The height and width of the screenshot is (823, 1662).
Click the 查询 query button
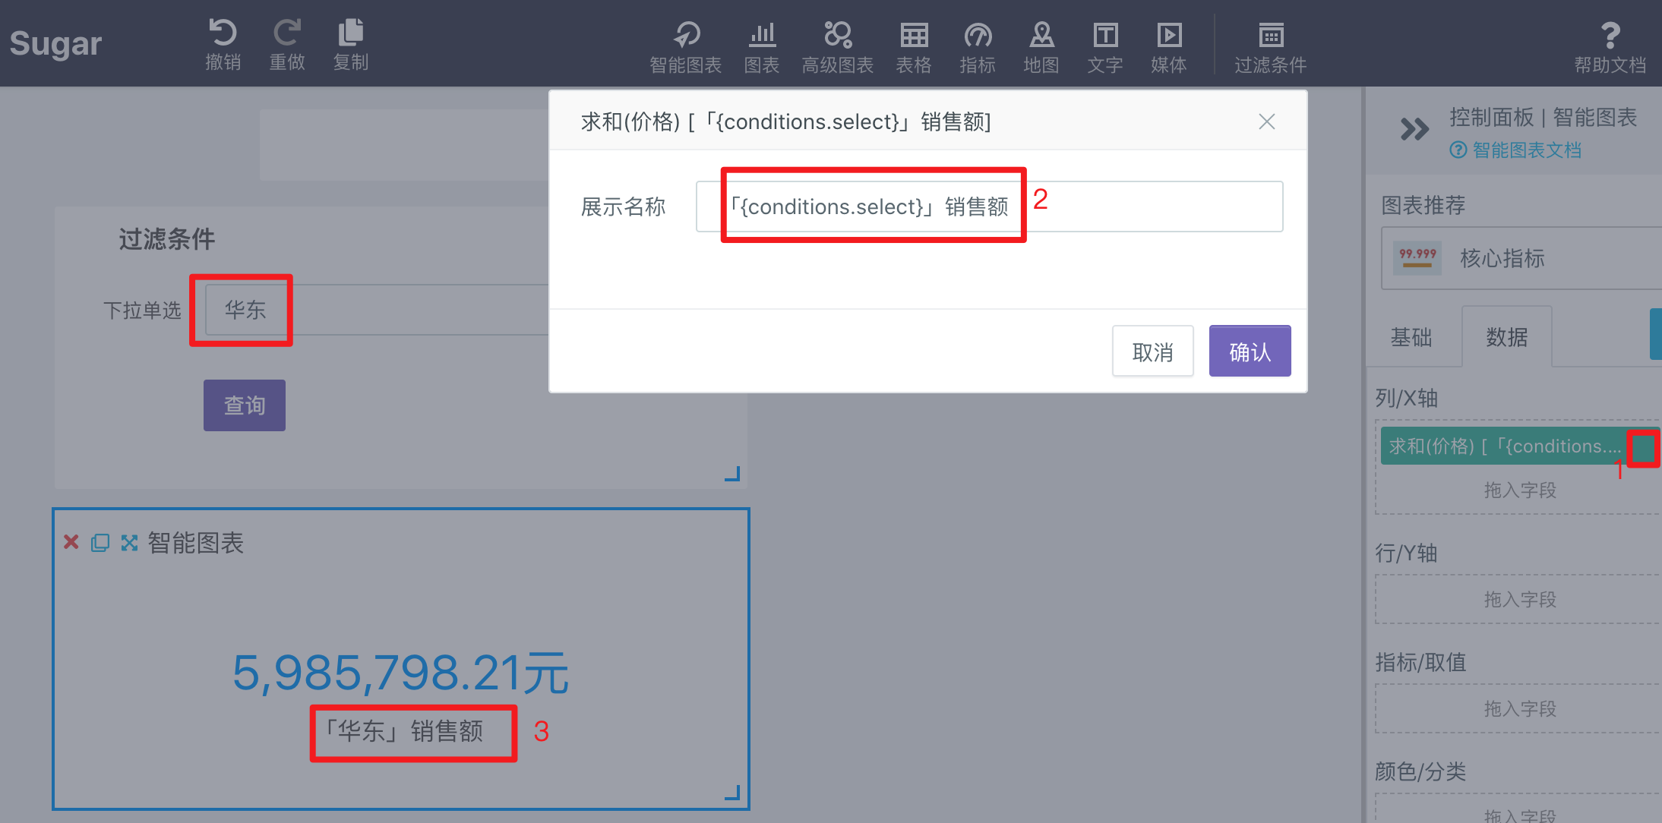245,405
